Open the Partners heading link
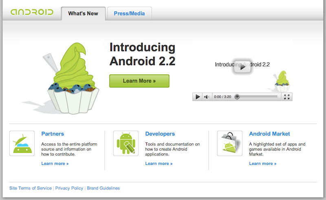Viewport: 326px width, 200px height. click(x=53, y=134)
